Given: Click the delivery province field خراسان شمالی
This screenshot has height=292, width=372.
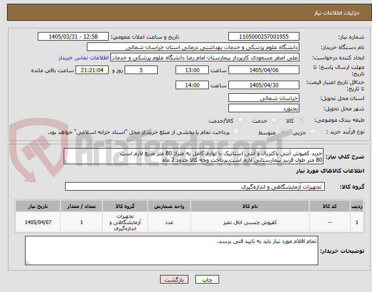Looking at the screenshot, I should pos(264,98).
